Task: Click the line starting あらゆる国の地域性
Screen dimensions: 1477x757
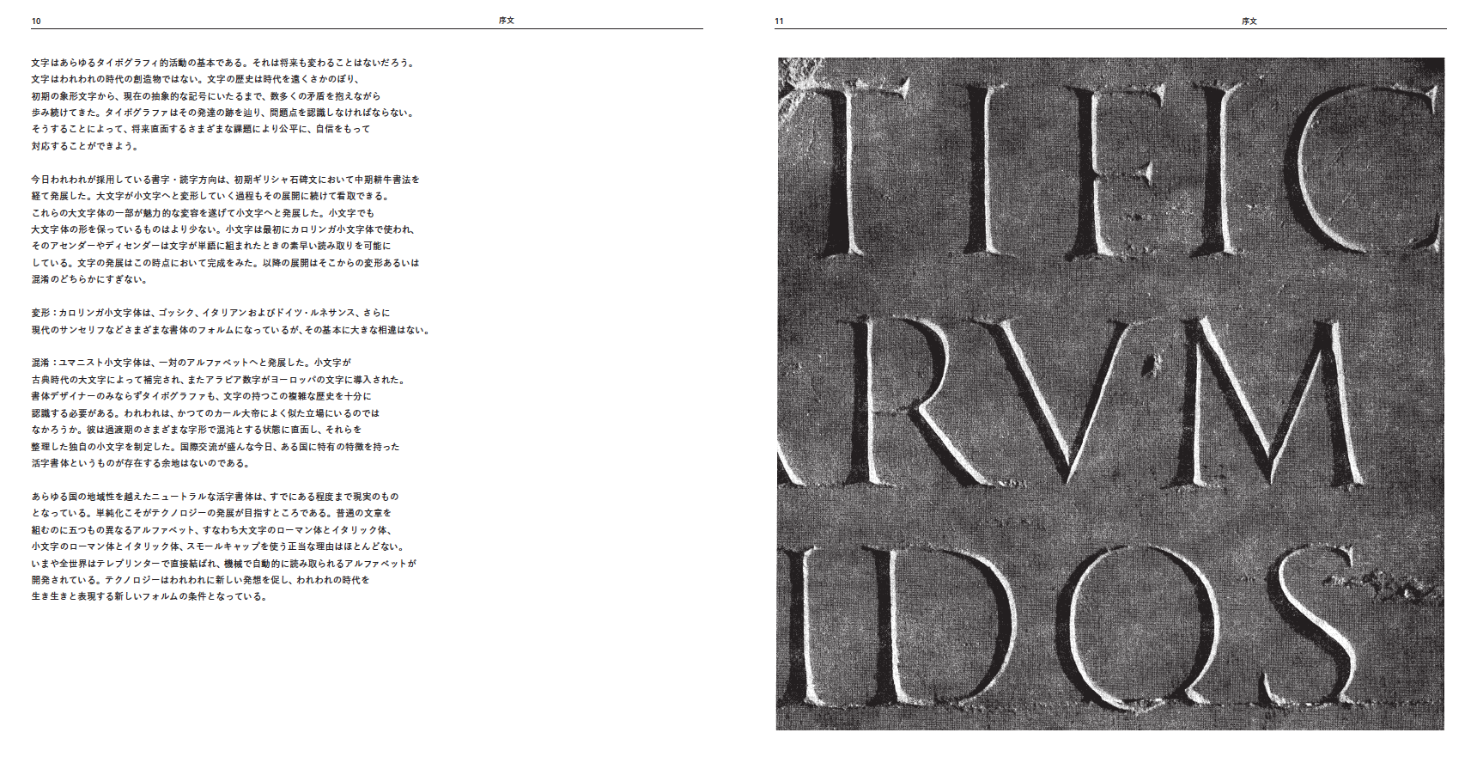Action: [215, 497]
